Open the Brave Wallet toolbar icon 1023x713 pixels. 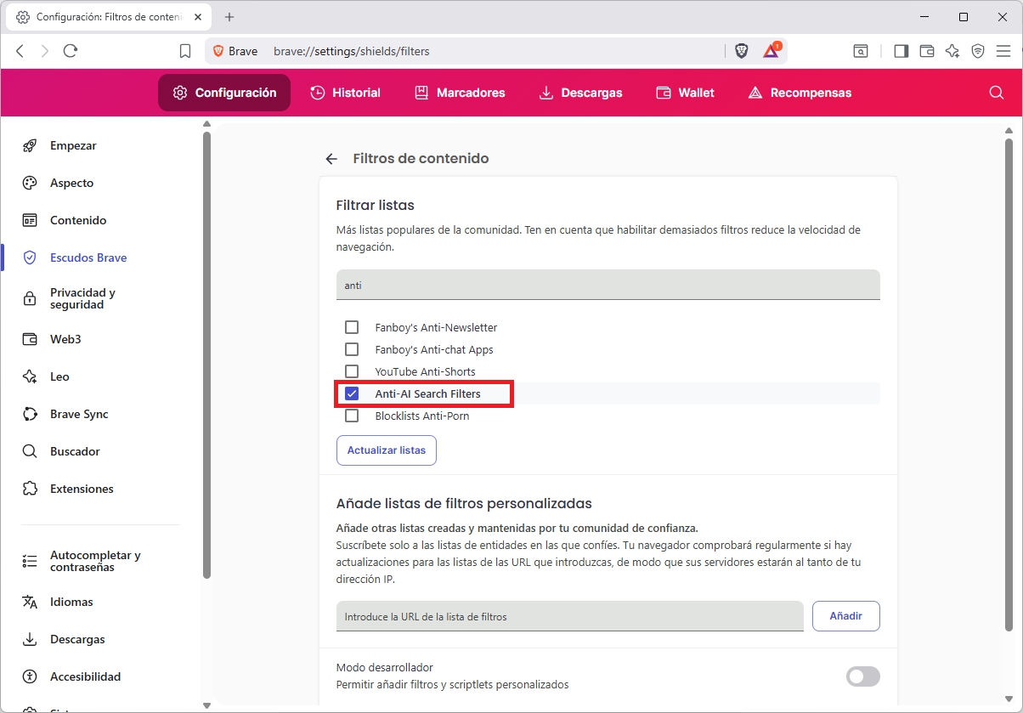point(926,50)
